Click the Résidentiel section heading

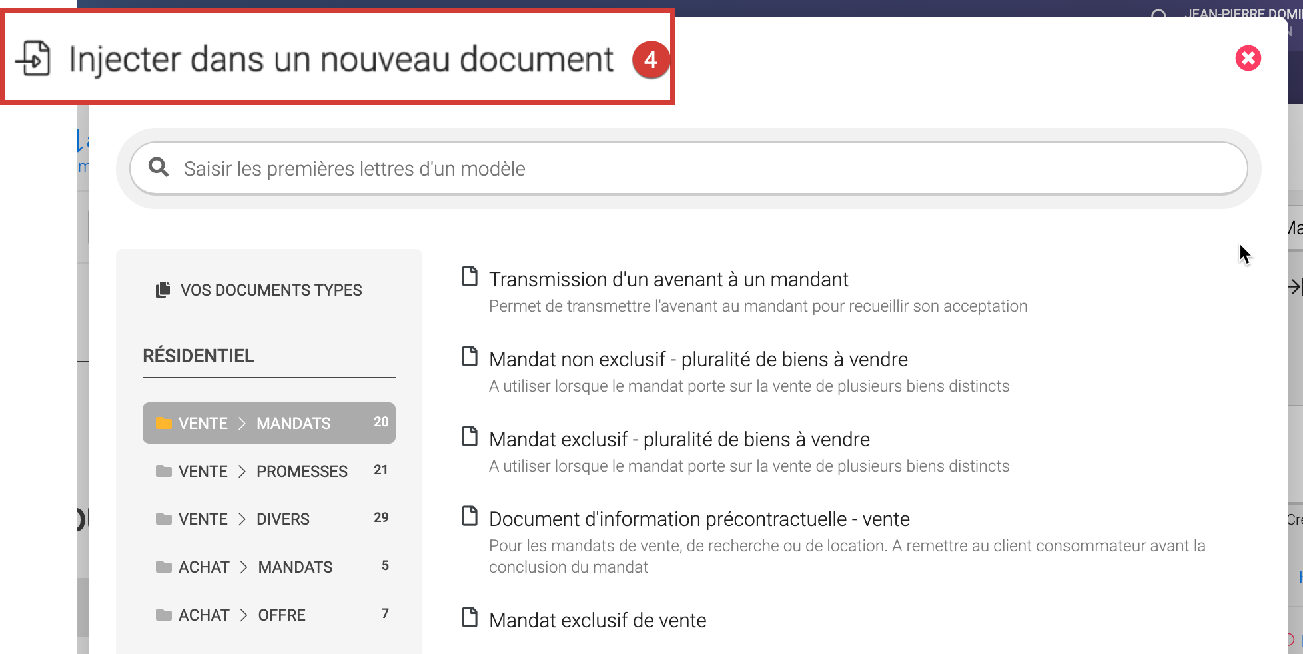coord(199,356)
